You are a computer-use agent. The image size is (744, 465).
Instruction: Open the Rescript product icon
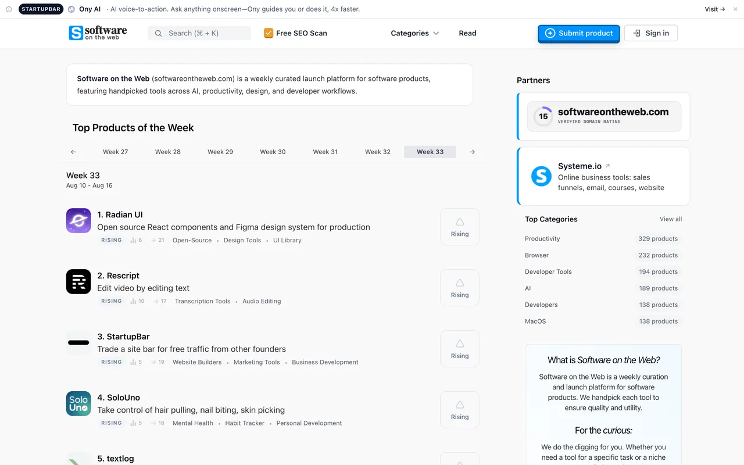78,282
